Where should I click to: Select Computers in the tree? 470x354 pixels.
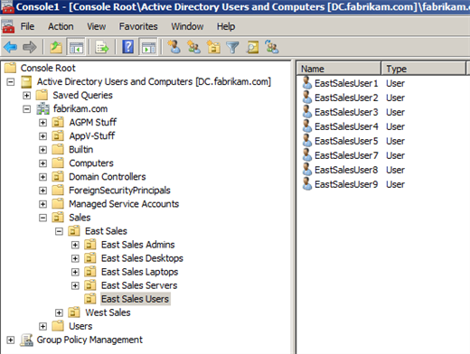coord(91,163)
